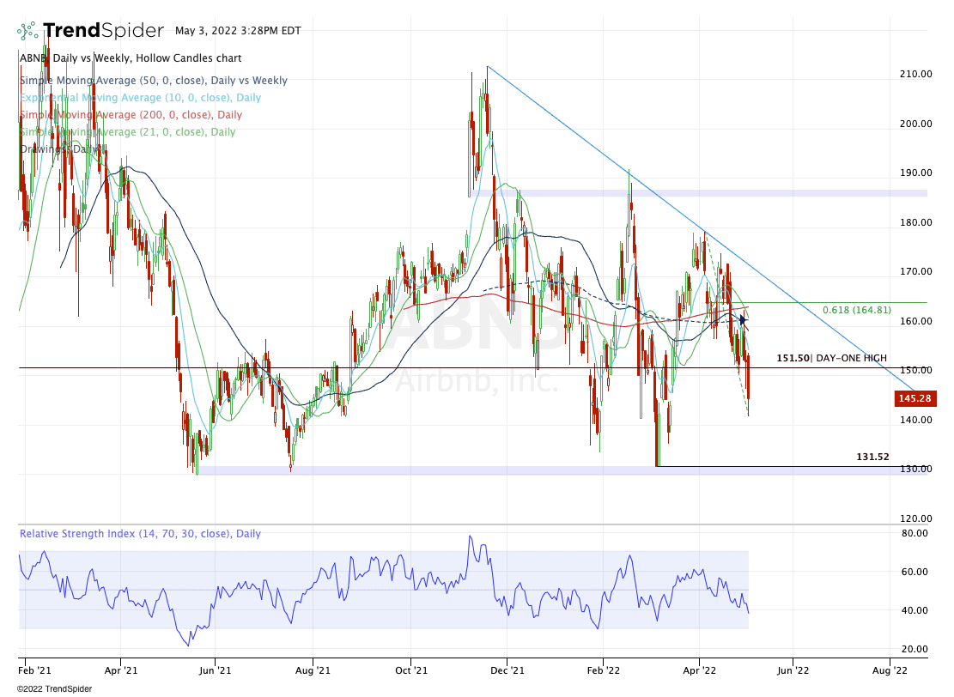Click the Apr '21 date axis label
954x697 pixels.
121,671
